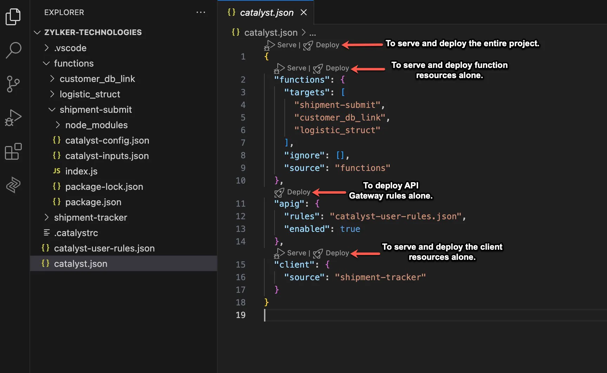This screenshot has width=607, height=373.
Task: Click Serve above the functions block
Action: tap(297, 68)
